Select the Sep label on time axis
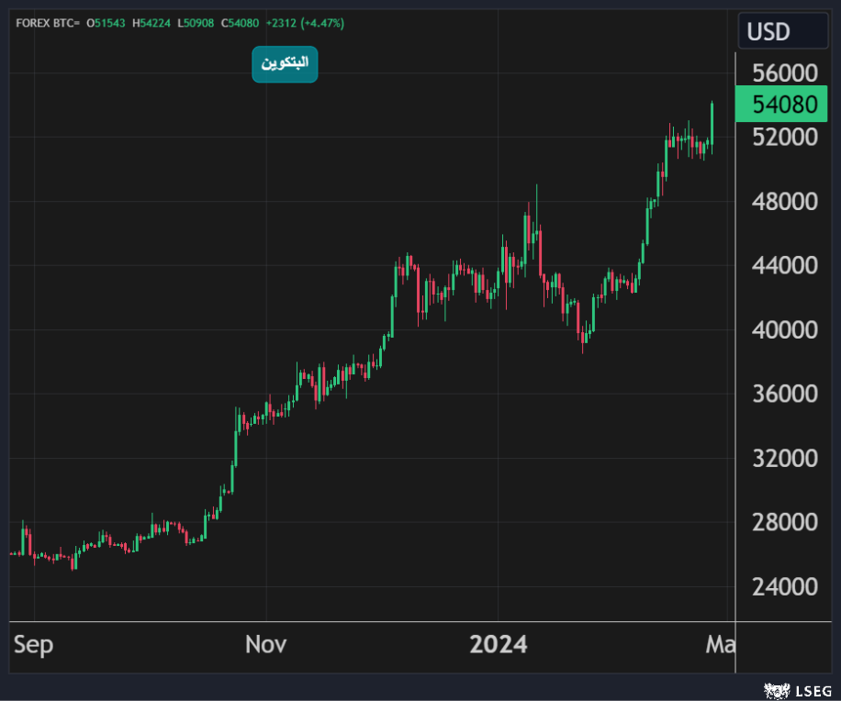 click(34, 645)
